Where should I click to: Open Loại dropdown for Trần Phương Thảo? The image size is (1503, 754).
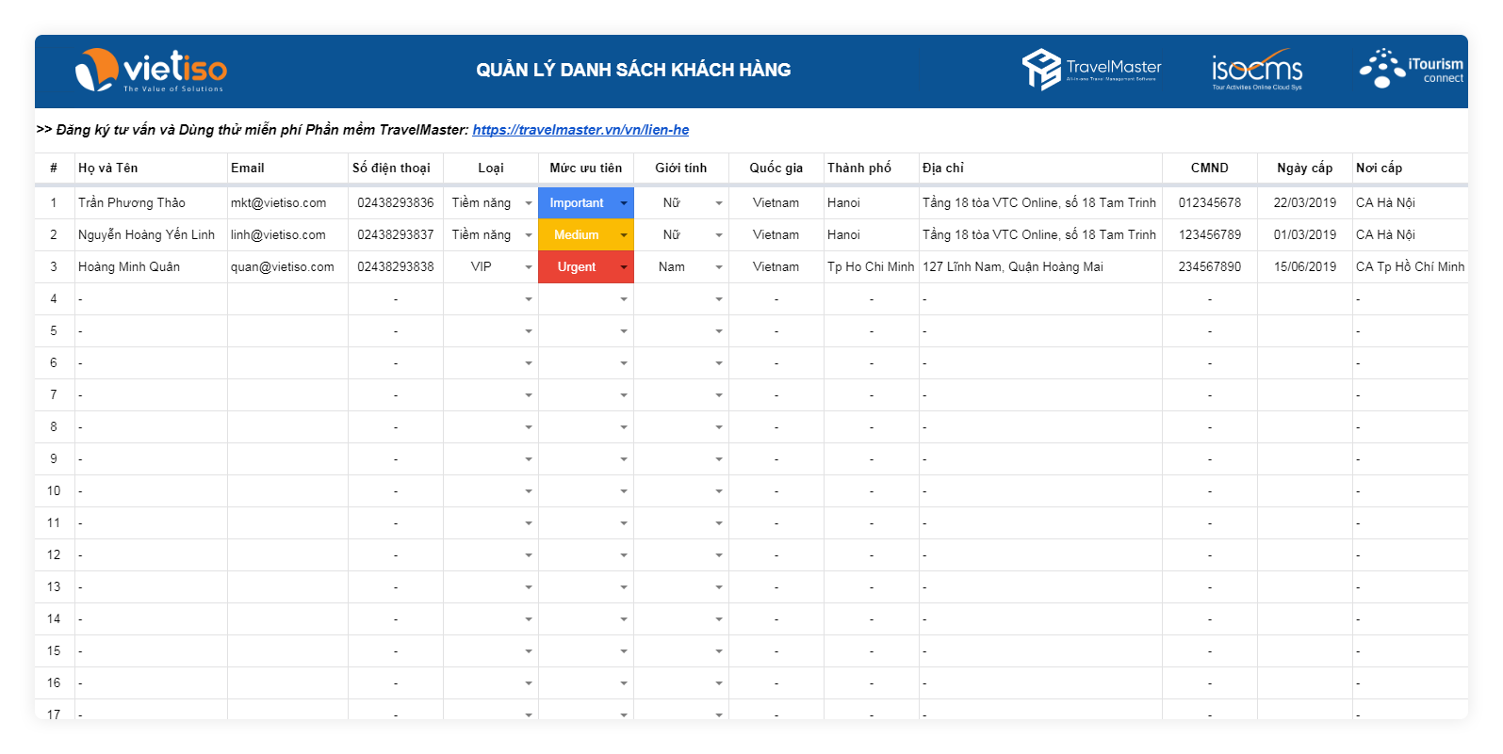[529, 203]
